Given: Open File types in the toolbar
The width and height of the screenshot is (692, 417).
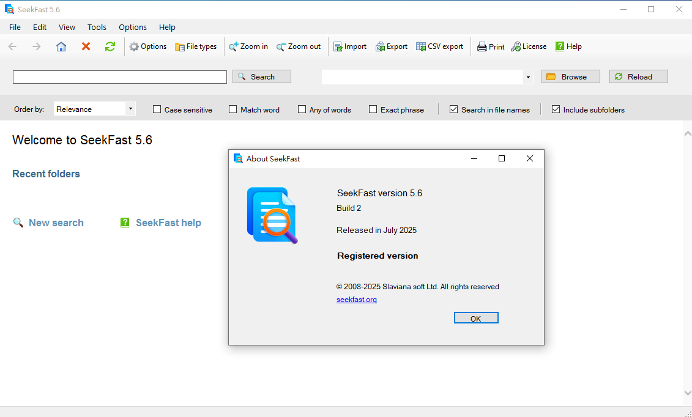Looking at the screenshot, I should coord(196,46).
